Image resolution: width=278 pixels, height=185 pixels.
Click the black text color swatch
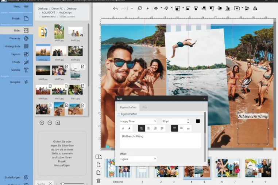pos(198,121)
